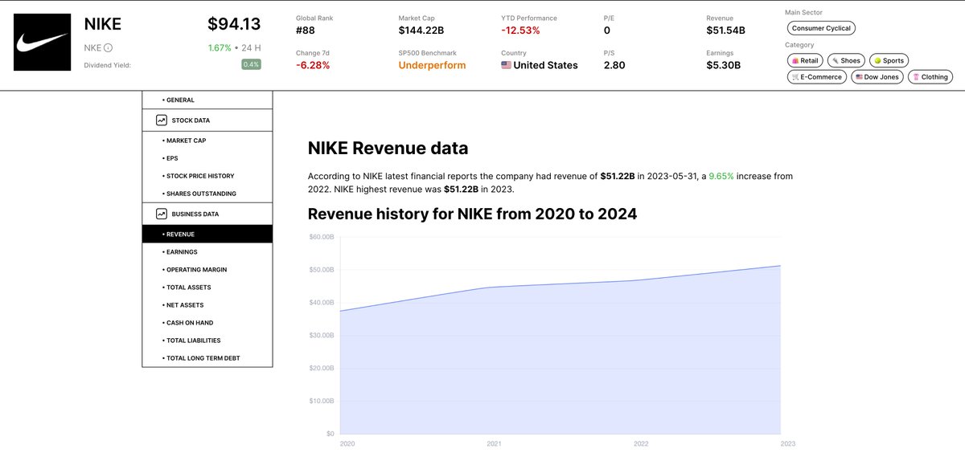
Task: Open the Consumer Cyclical sector tag
Action: coord(821,28)
